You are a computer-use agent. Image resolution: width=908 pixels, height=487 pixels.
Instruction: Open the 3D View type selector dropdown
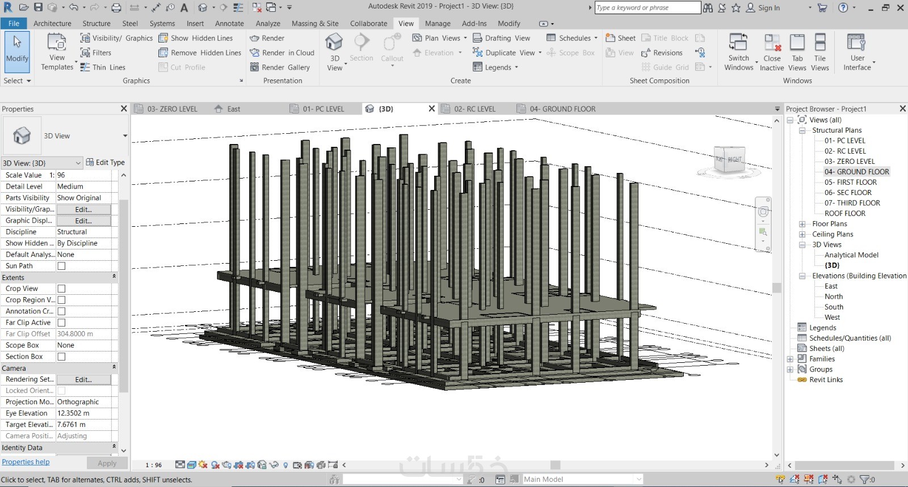125,136
